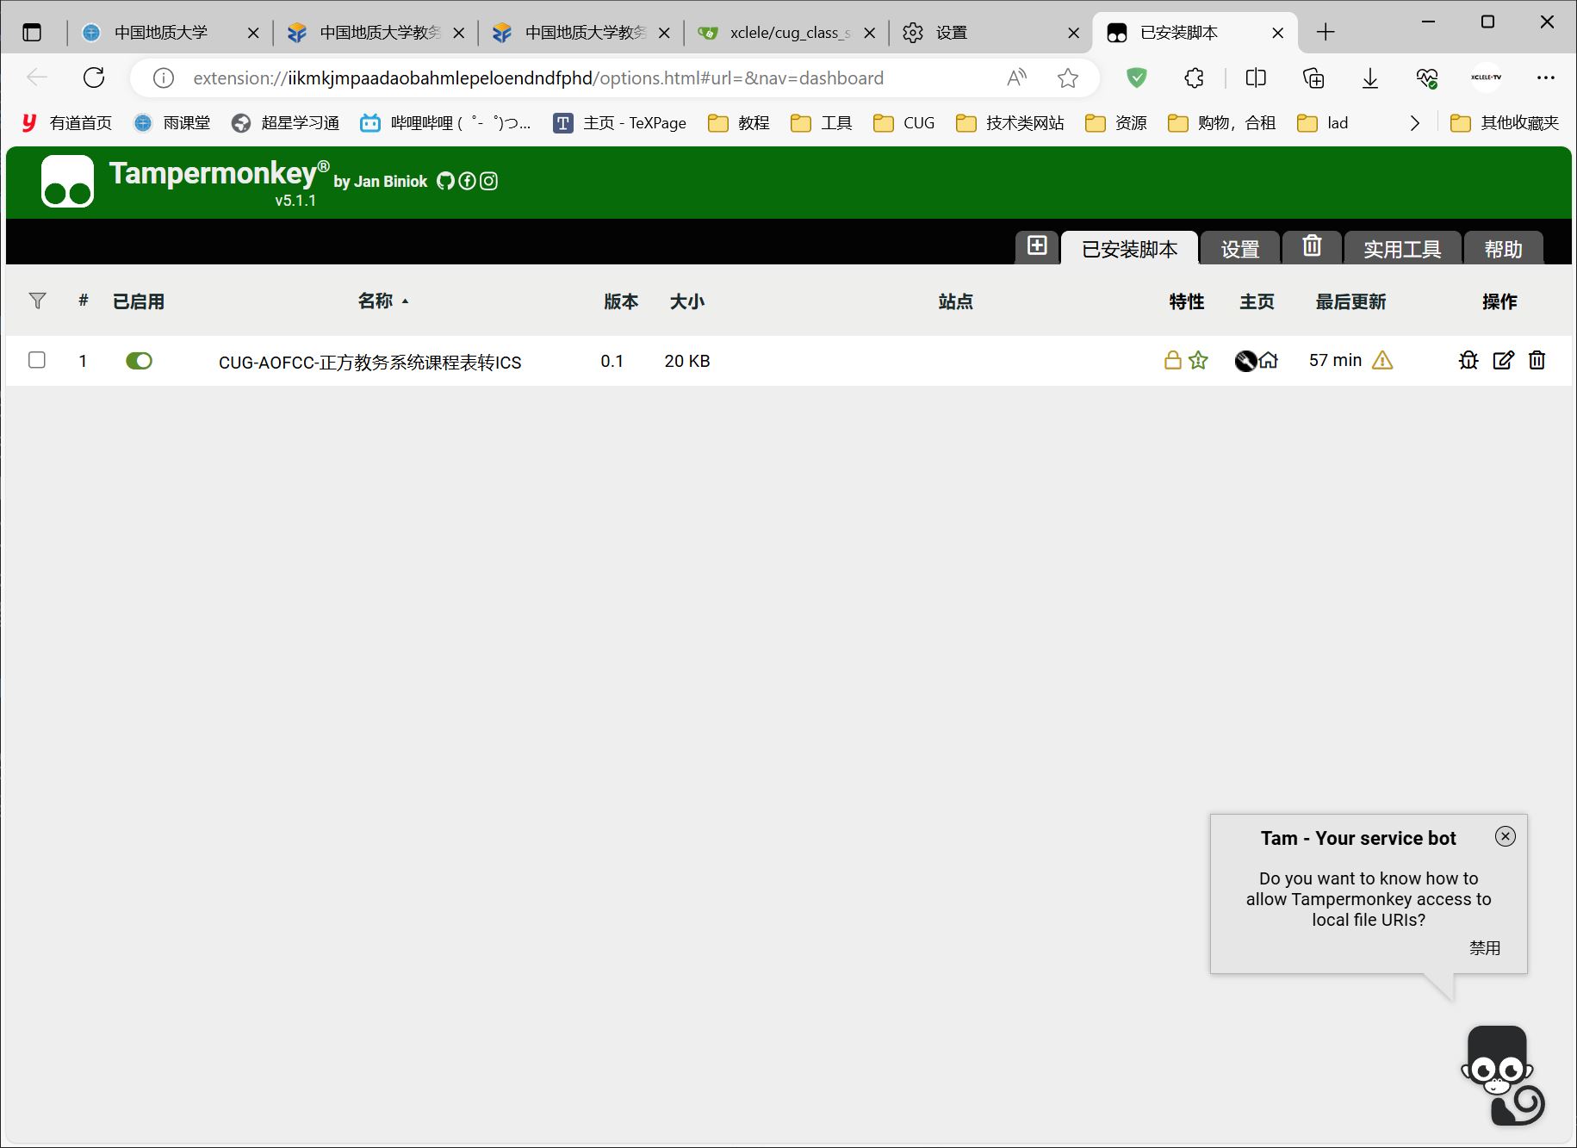Open the 购物, 合租 bookmarks folder
The width and height of the screenshot is (1577, 1148).
[1222, 123]
